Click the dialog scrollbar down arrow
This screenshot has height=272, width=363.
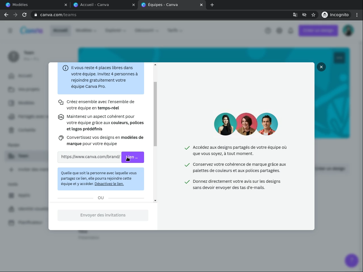[155, 201]
